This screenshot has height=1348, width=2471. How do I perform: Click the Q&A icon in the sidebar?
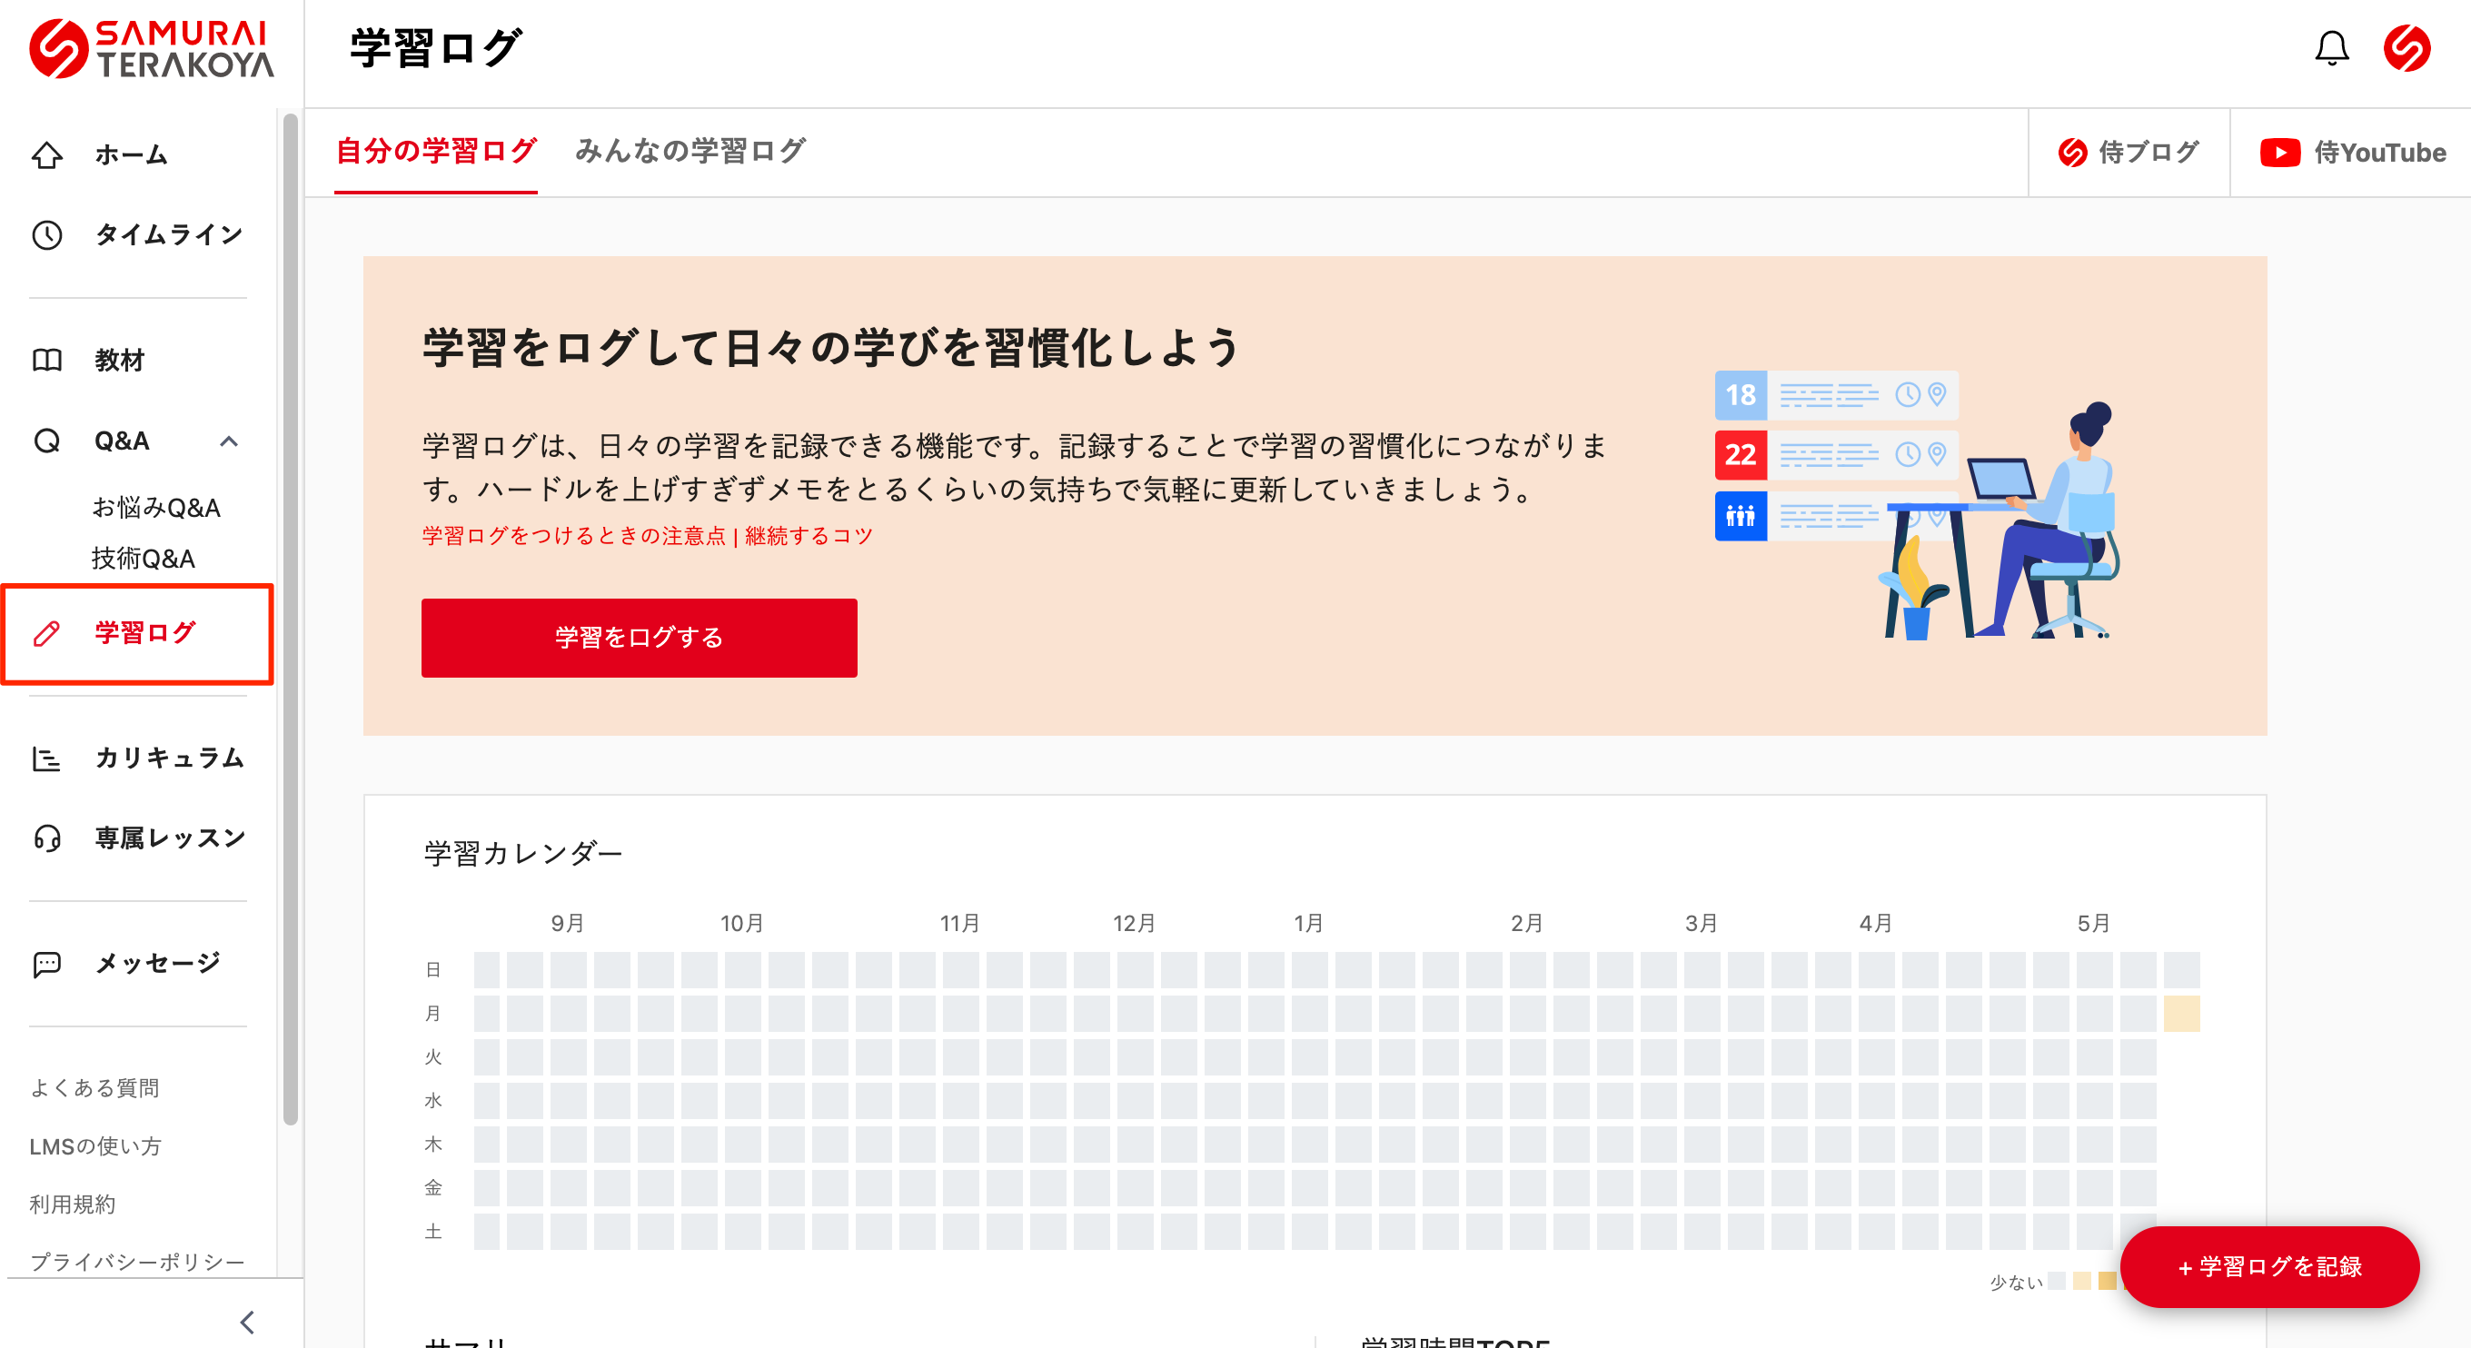coord(45,441)
